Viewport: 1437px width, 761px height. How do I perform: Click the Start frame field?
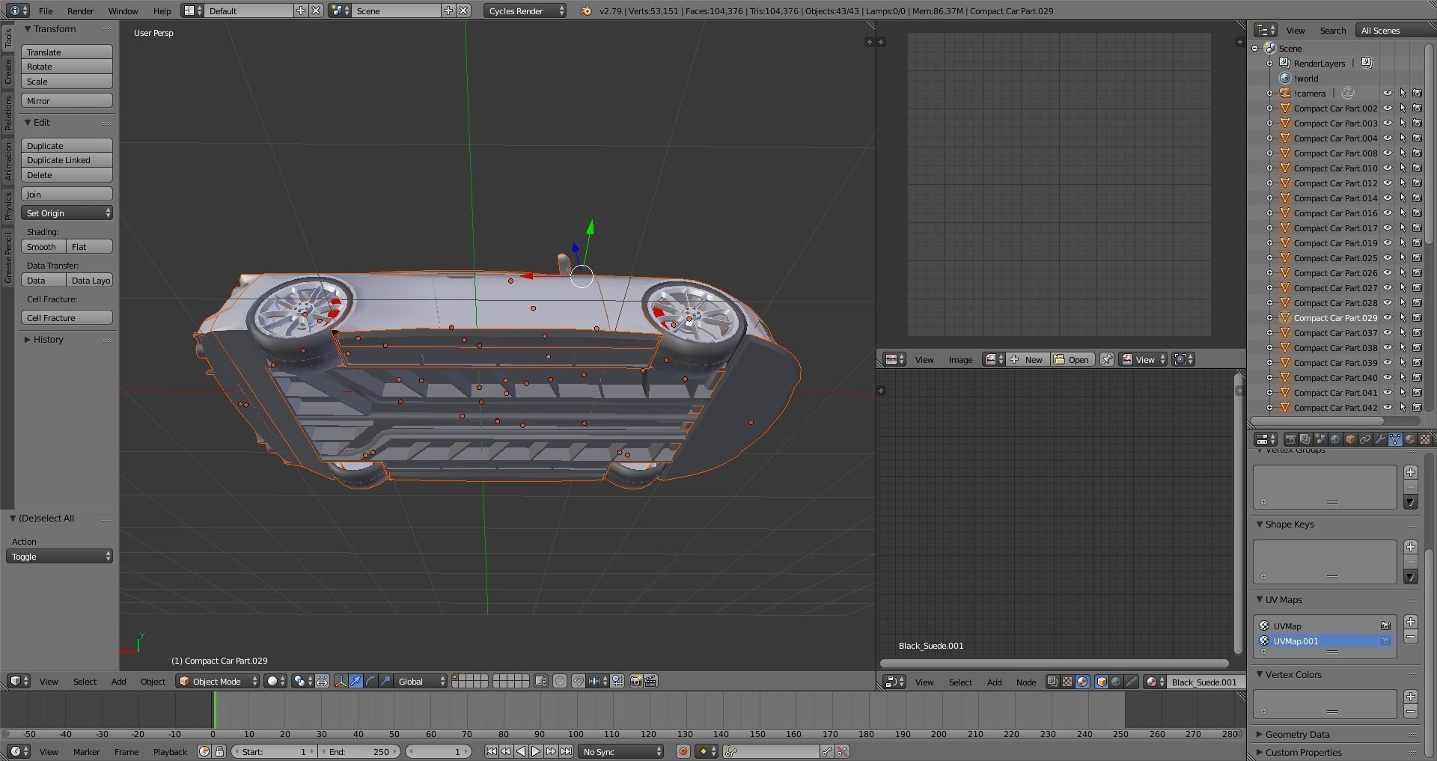[x=274, y=751]
